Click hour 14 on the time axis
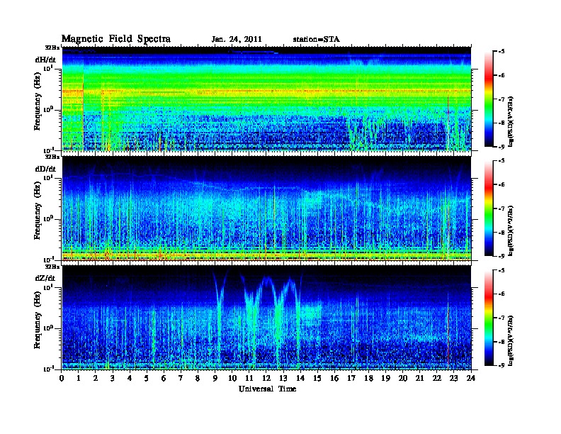The height and width of the screenshot is (434, 561). (300, 378)
